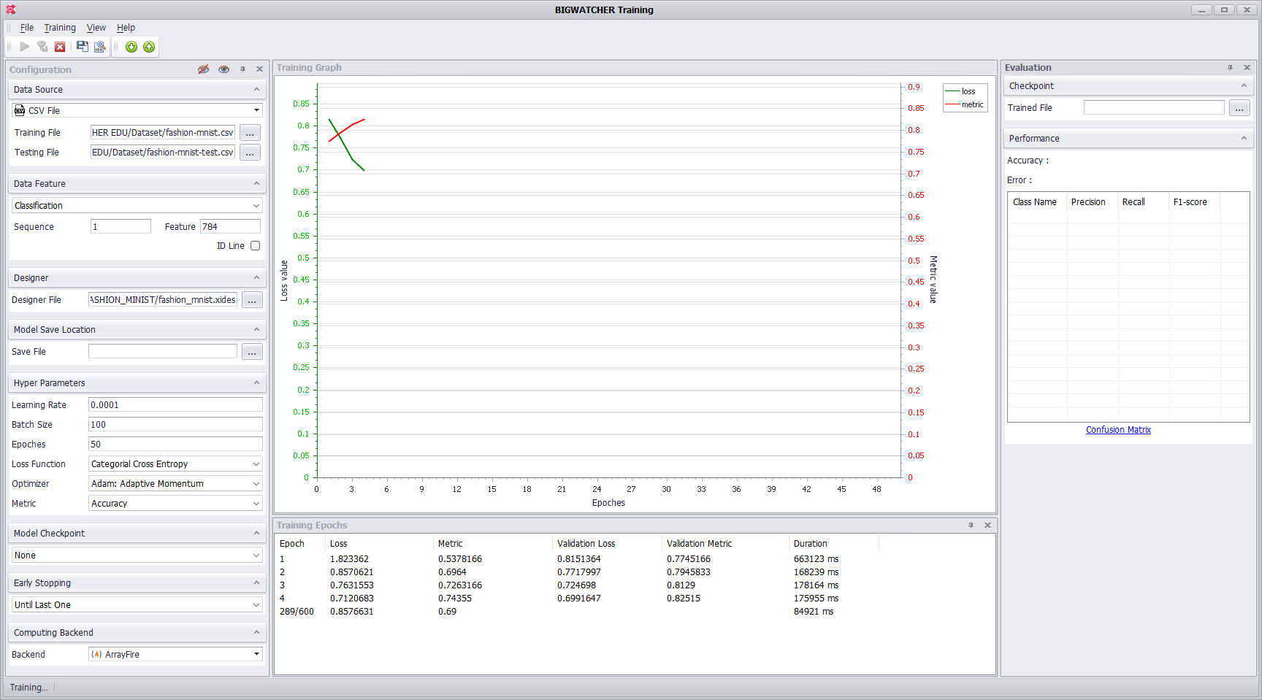Click the open eye show icon

[x=223, y=69]
